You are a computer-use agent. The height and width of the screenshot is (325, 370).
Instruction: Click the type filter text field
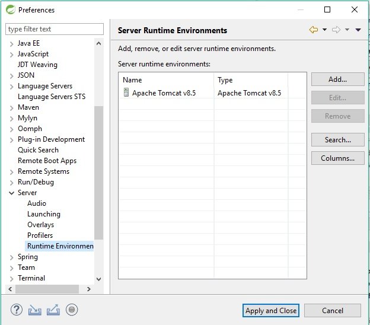click(x=55, y=29)
